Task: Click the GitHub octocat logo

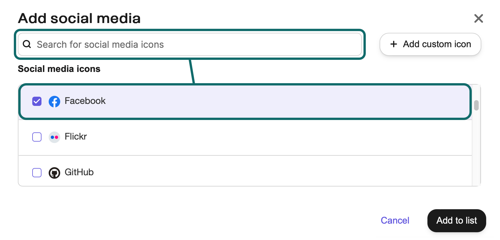Action: pos(54,173)
